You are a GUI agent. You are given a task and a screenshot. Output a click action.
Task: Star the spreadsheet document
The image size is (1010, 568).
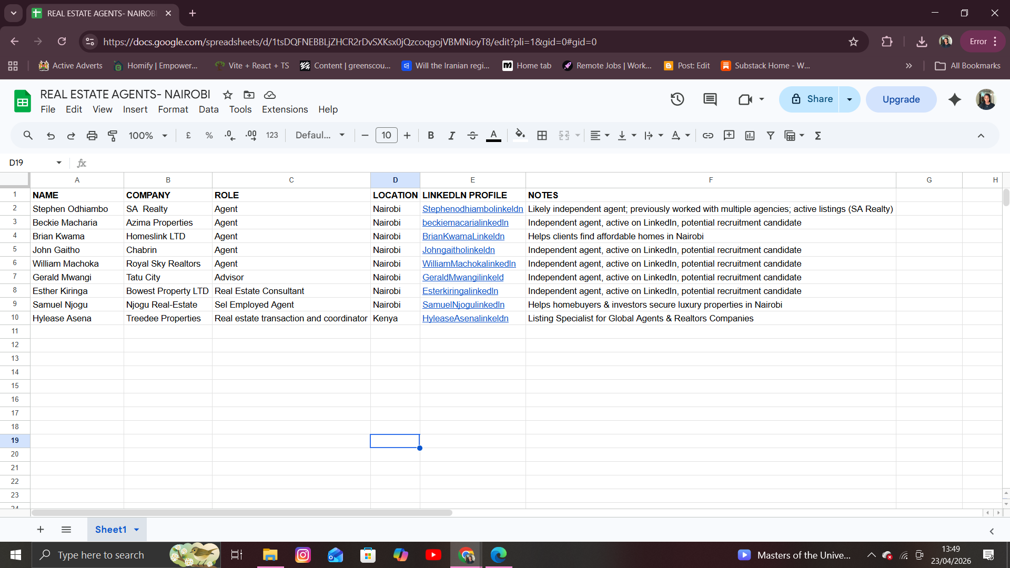coord(228,95)
